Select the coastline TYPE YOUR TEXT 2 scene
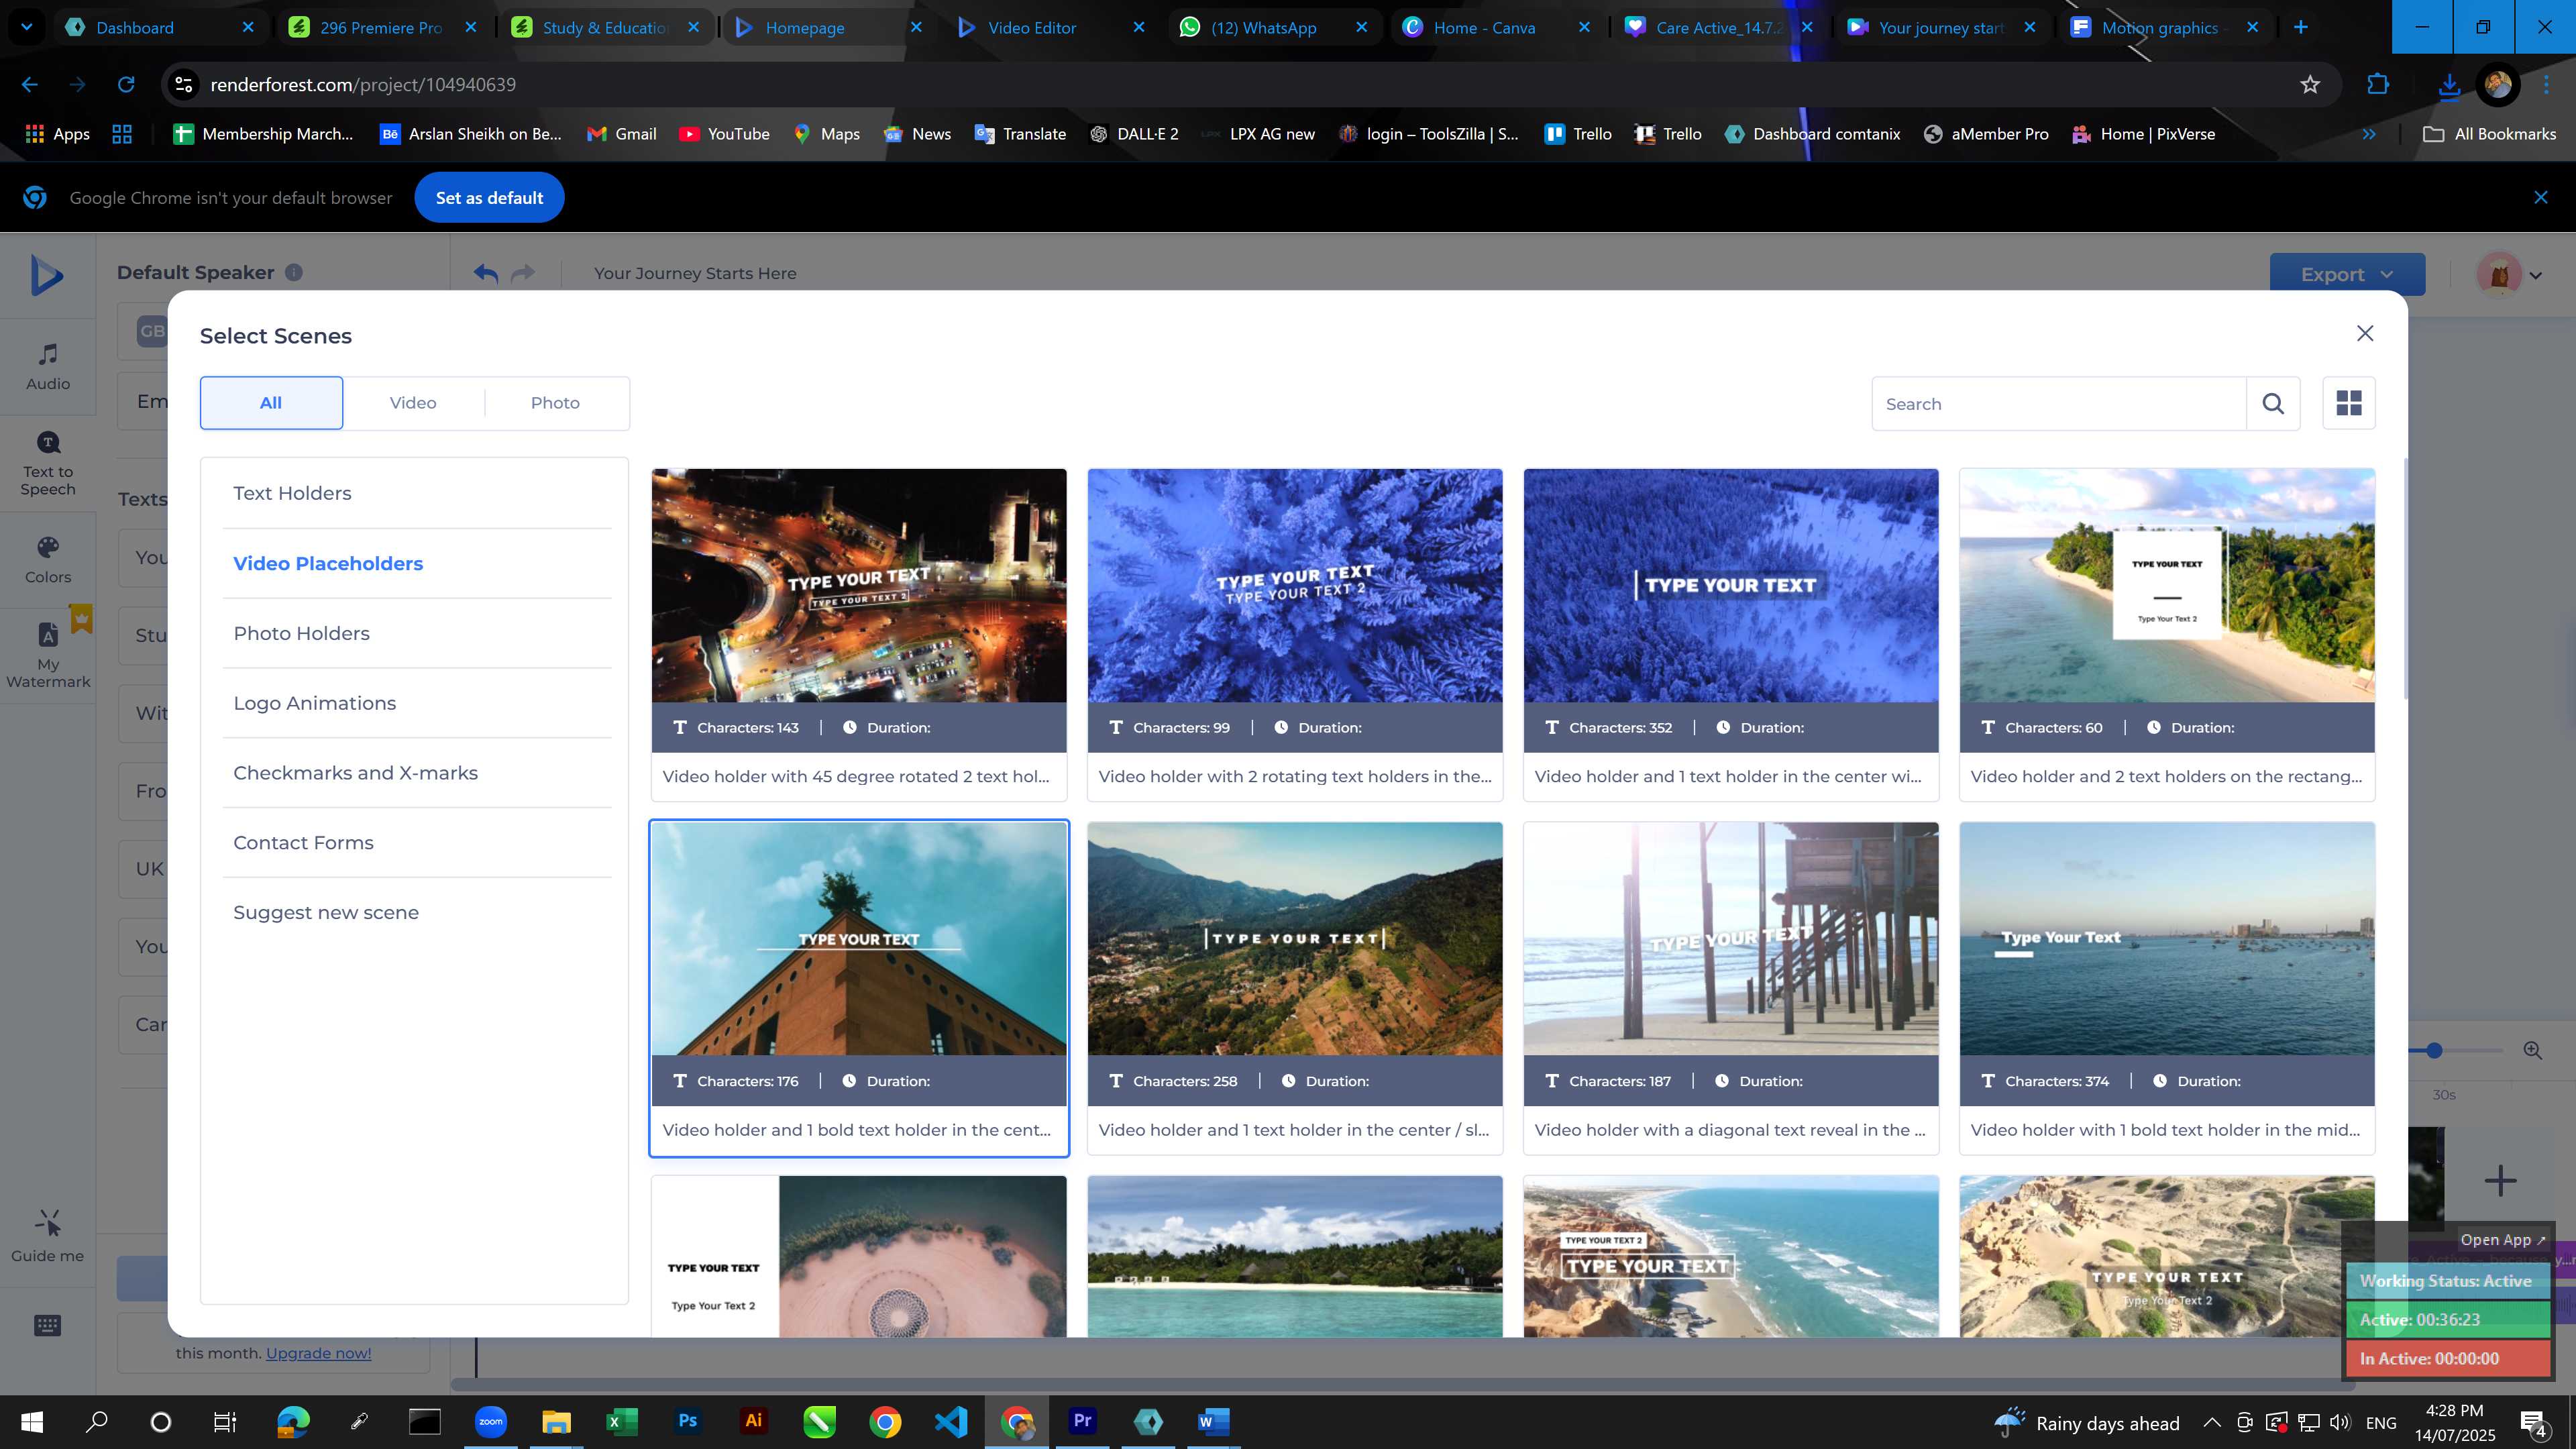 (1731, 1257)
